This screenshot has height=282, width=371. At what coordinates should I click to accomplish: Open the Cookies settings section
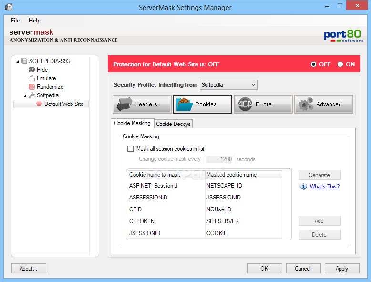(203, 104)
